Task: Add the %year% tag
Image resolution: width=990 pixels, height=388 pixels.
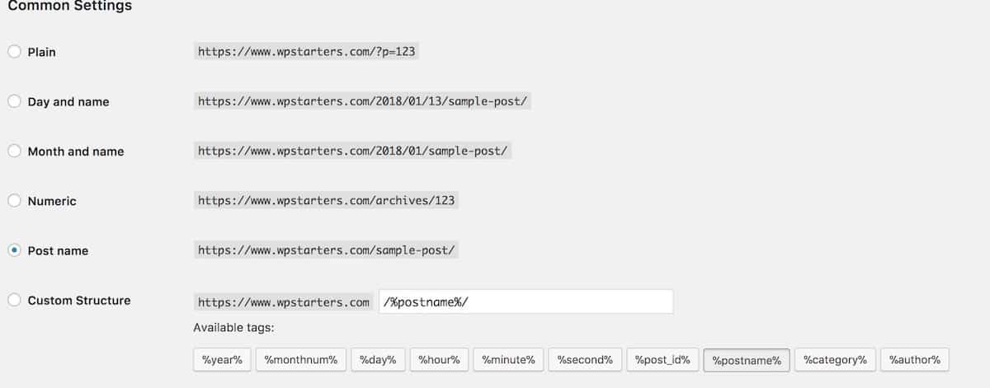Action: coord(222,360)
